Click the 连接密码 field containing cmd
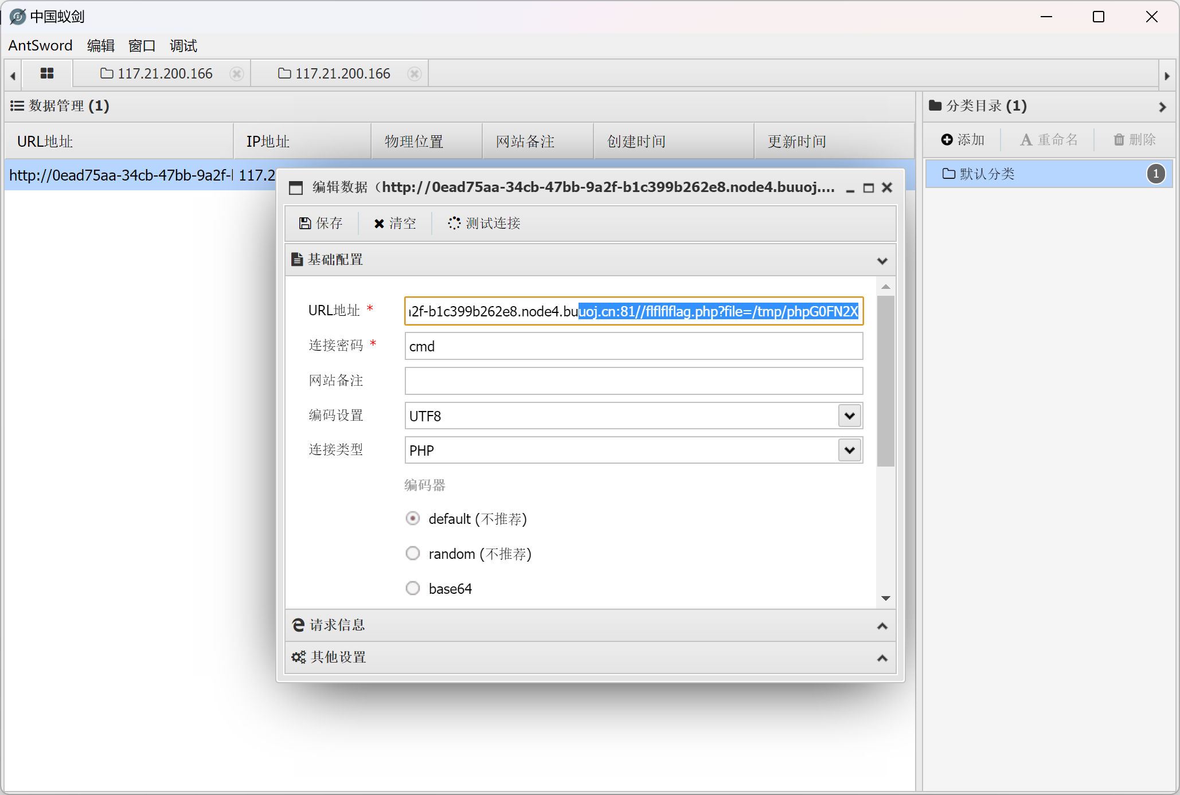Image resolution: width=1180 pixels, height=795 pixels. [x=634, y=346]
